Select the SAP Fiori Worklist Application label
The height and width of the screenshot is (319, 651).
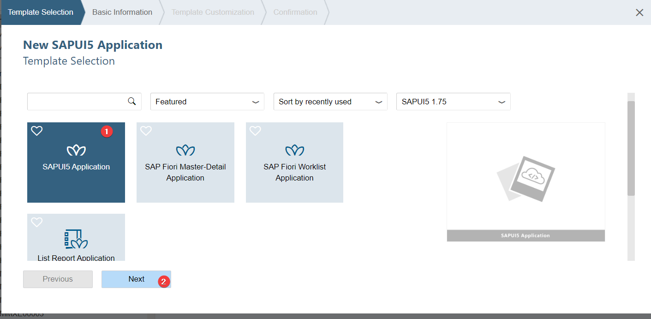click(294, 172)
